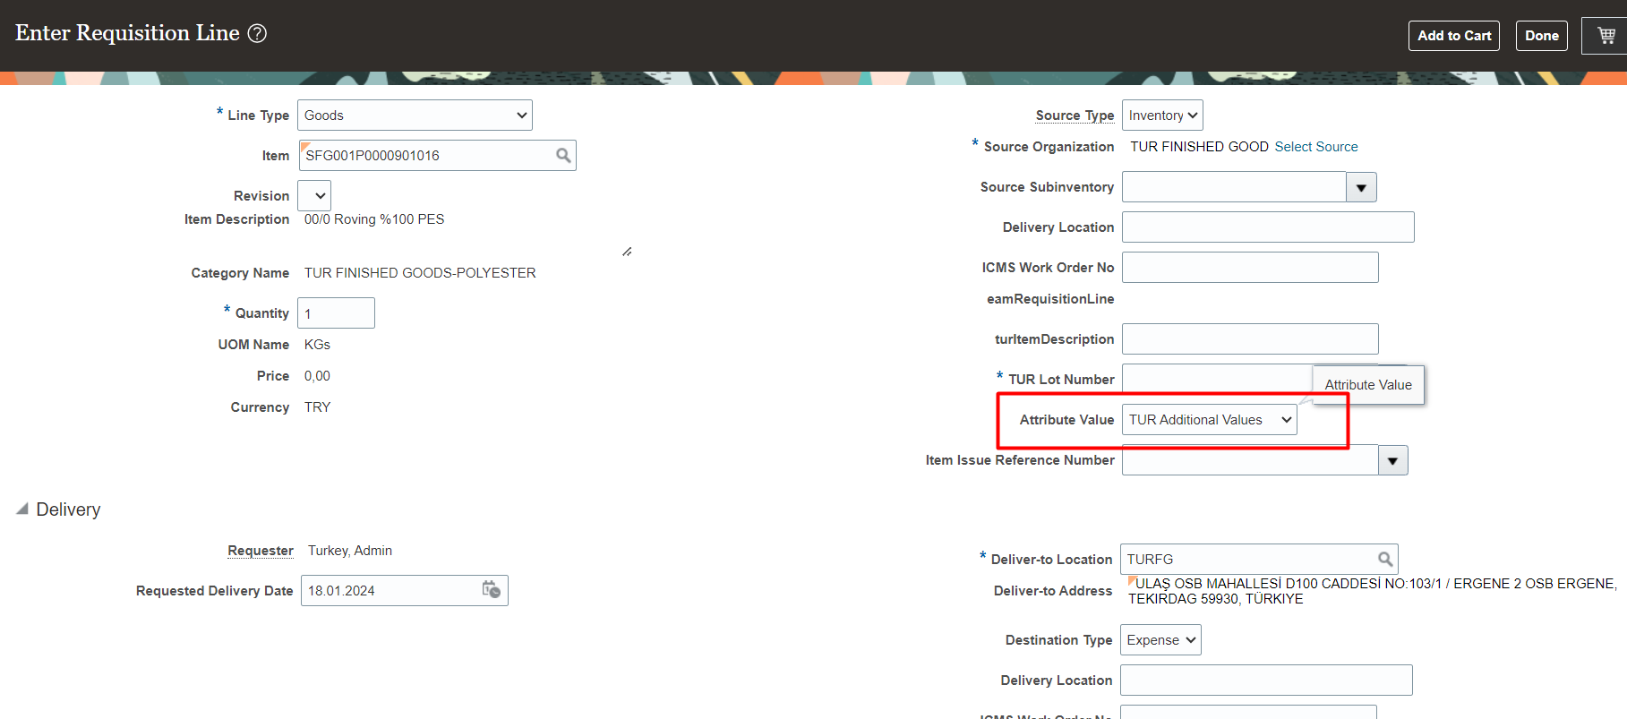Click the Item search magnifier icon

pyautogui.click(x=563, y=156)
